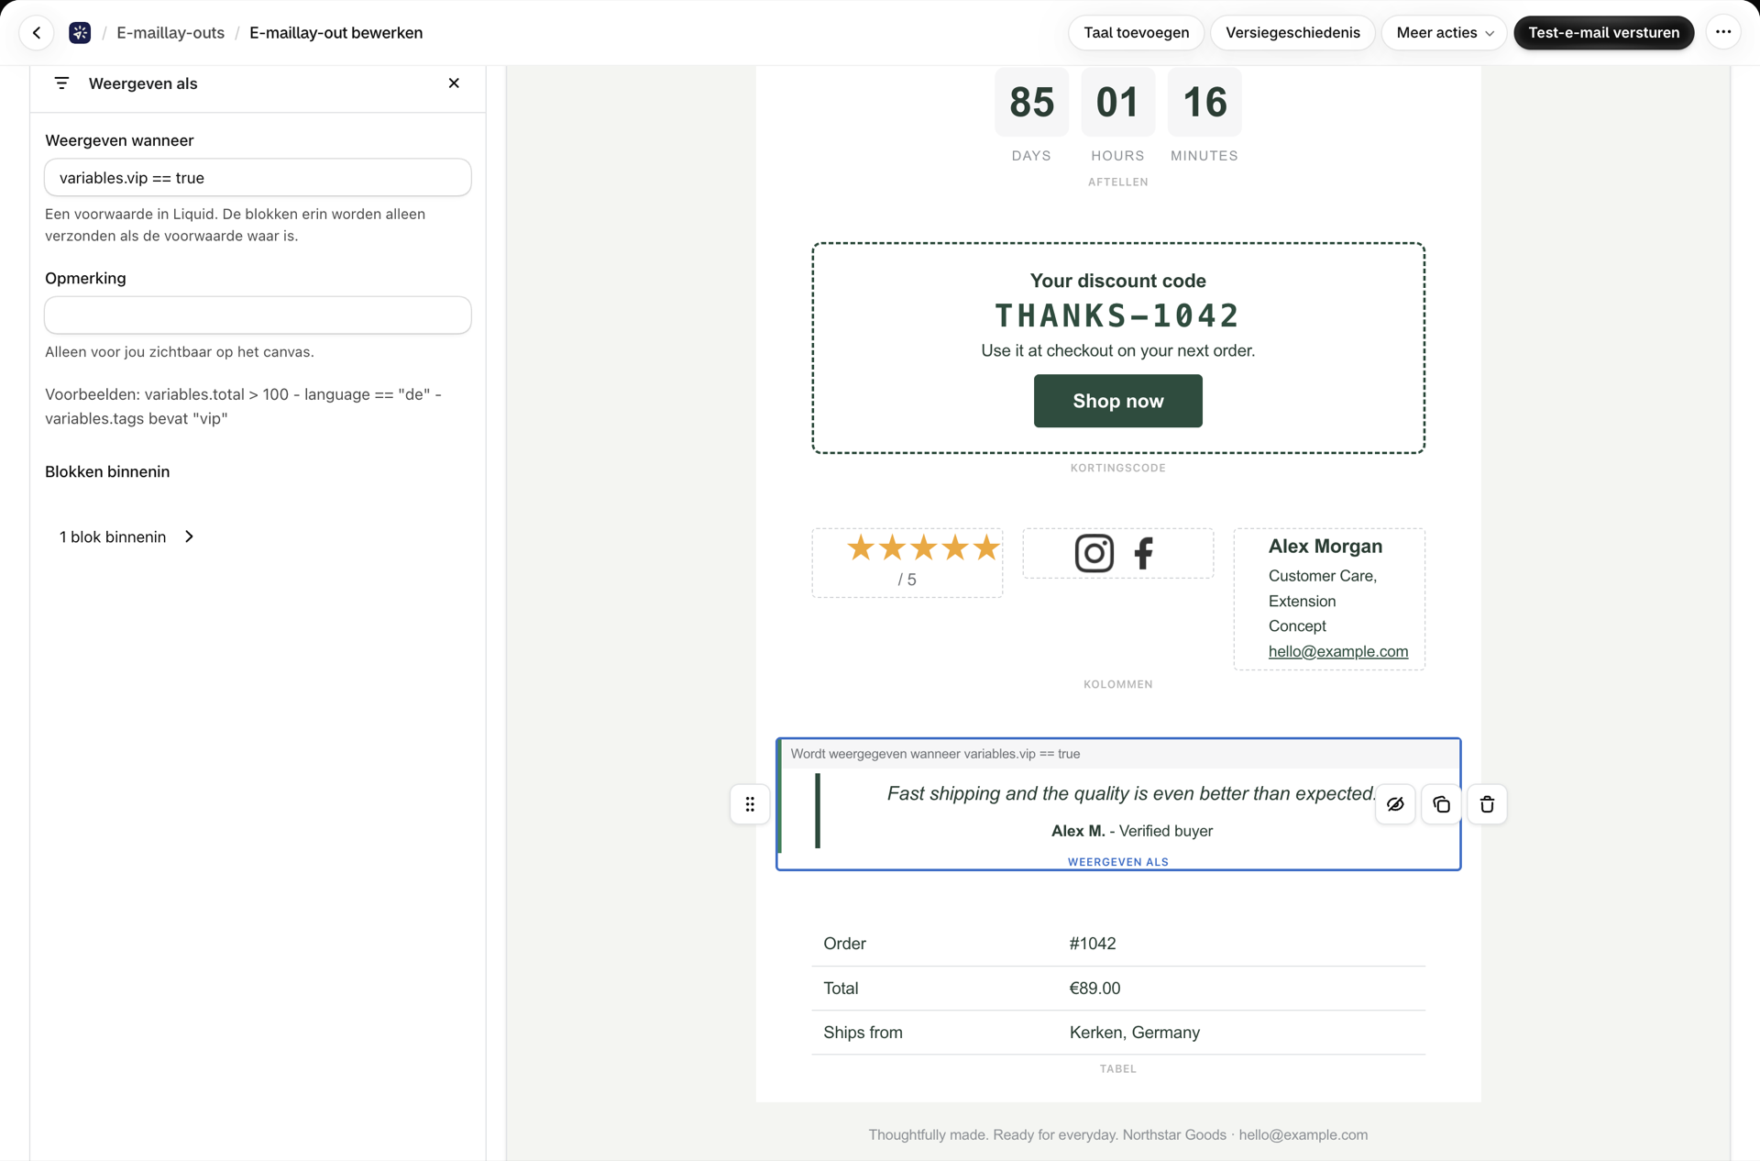
Task: Hide the selected block with the eye icon
Action: pyautogui.click(x=1395, y=804)
